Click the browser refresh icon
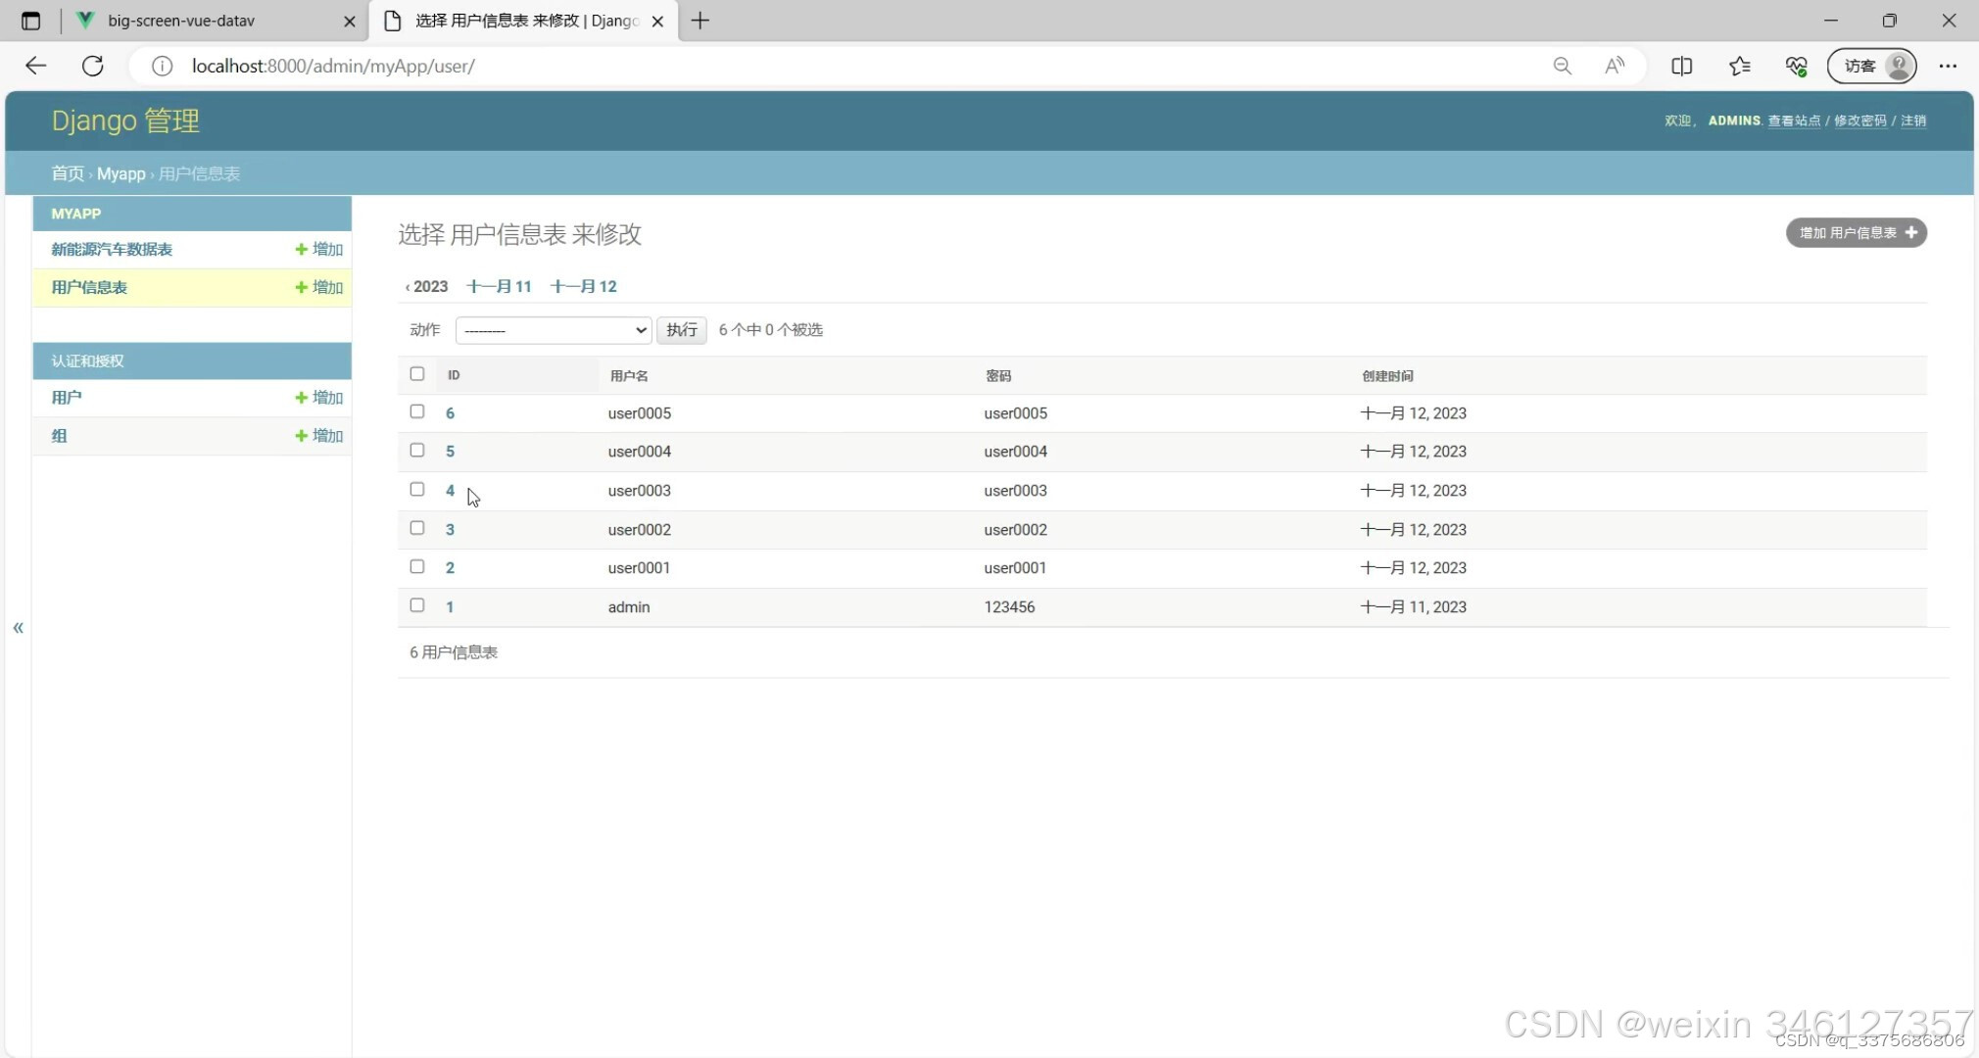This screenshot has width=1979, height=1058. (x=93, y=66)
